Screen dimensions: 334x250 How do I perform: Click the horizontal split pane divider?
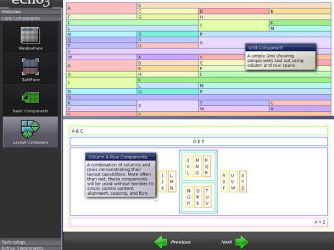198,118
